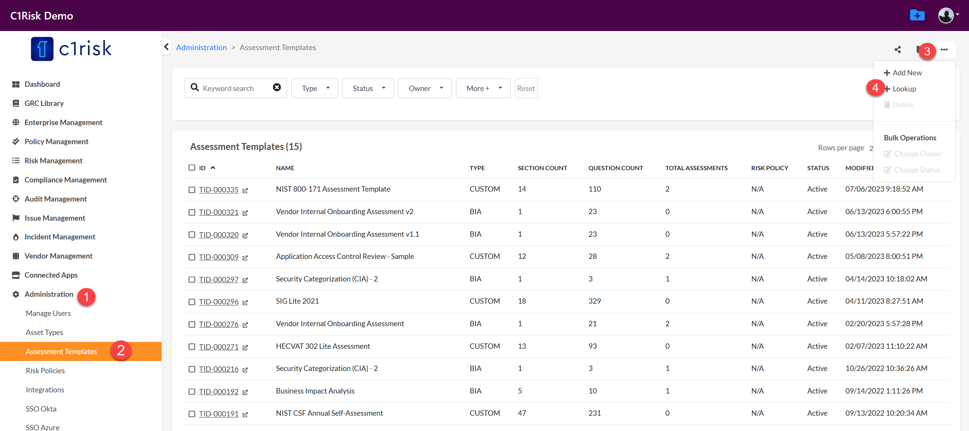Follow the Administration breadcrumb link
969x431 pixels.
click(x=201, y=47)
